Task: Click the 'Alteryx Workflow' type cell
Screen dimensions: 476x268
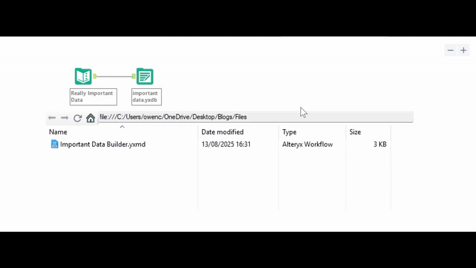Action: 308,144
